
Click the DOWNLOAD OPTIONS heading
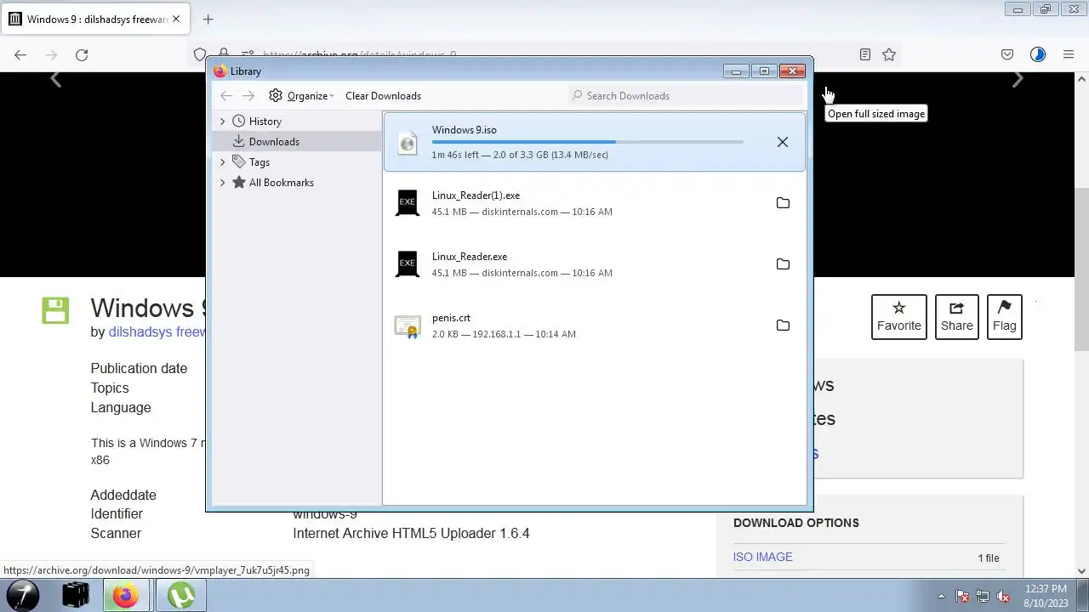tap(796, 523)
